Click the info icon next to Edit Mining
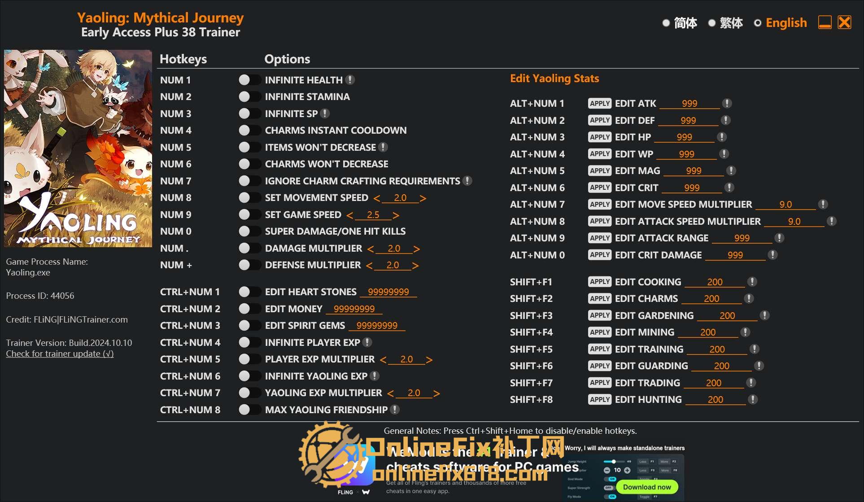The width and height of the screenshot is (864, 502). (x=745, y=332)
